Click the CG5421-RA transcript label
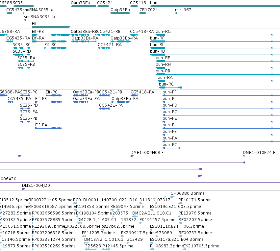280x251 pixels. coord(110,45)
